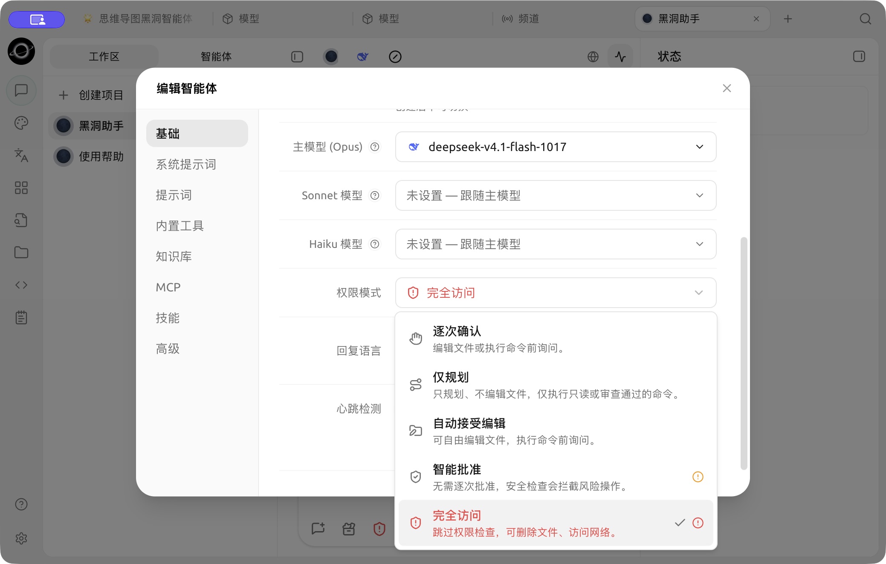The image size is (886, 564).
Task: Click the purple screen-share pill button
Action: (37, 19)
